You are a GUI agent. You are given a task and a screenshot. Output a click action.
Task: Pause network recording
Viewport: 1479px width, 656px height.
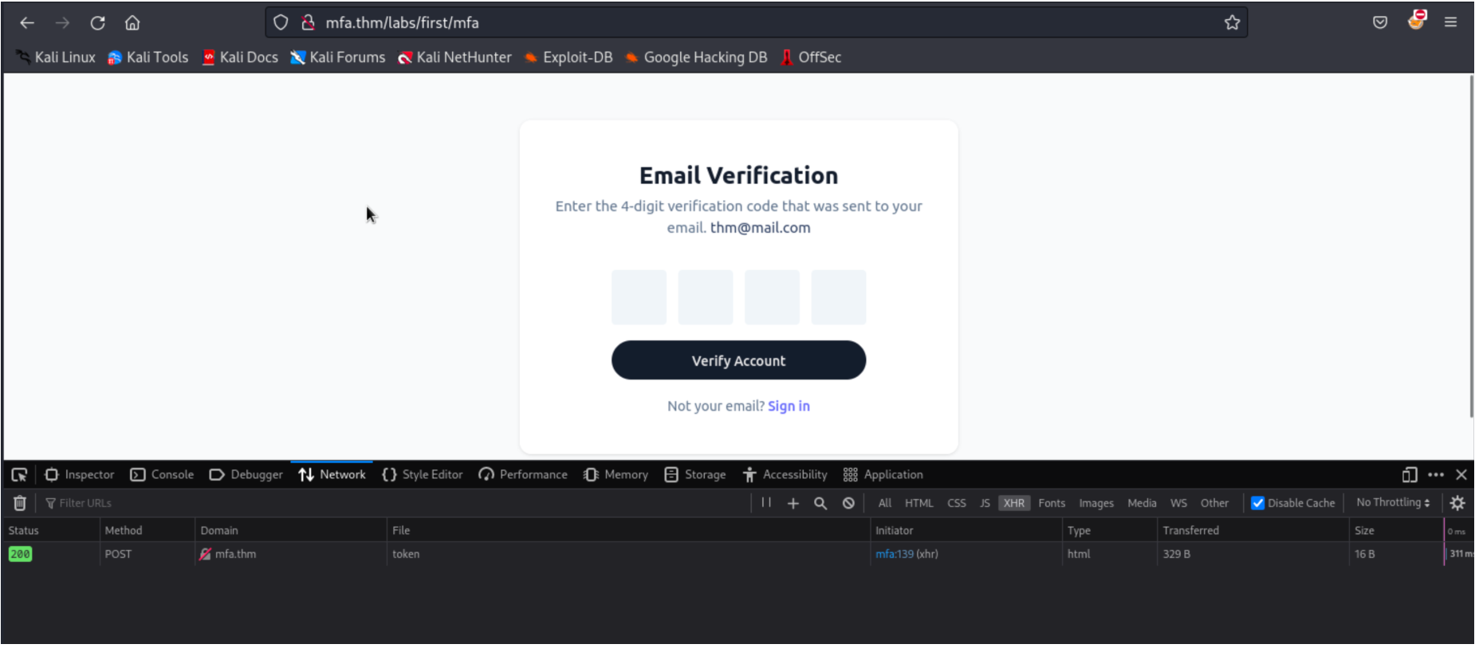pyautogui.click(x=766, y=503)
